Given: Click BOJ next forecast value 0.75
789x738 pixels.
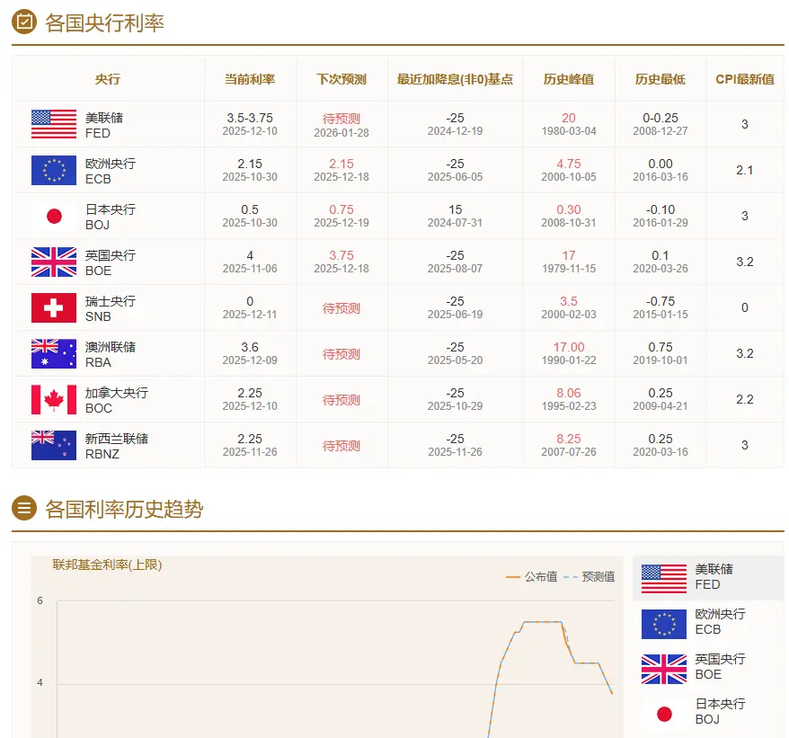Looking at the screenshot, I should 341,209.
